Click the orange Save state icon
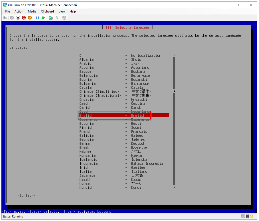This screenshot has width=259, height=221. pyautogui.click(x=30, y=18)
